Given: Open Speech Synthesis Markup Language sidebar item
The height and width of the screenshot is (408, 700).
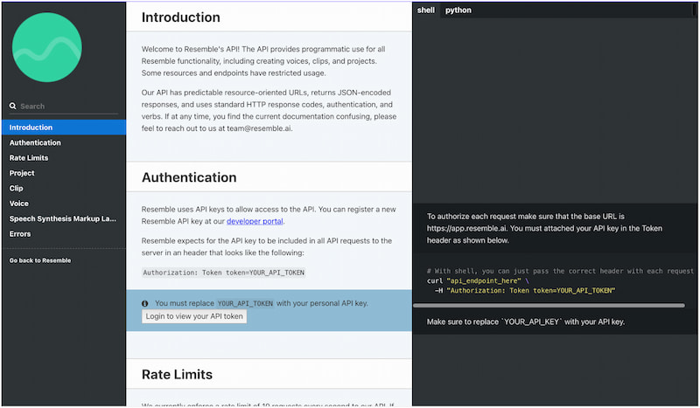Looking at the screenshot, I should 62,218.
